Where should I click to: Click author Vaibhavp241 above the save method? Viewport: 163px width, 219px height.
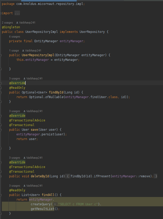tap(33, 111)
